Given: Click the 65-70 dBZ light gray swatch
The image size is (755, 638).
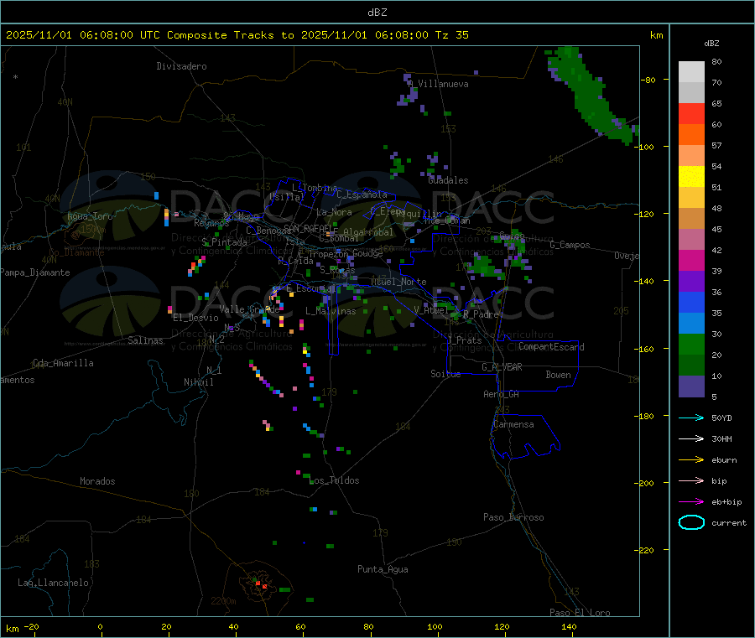Looking at the screenshot, I should point(691,93).
